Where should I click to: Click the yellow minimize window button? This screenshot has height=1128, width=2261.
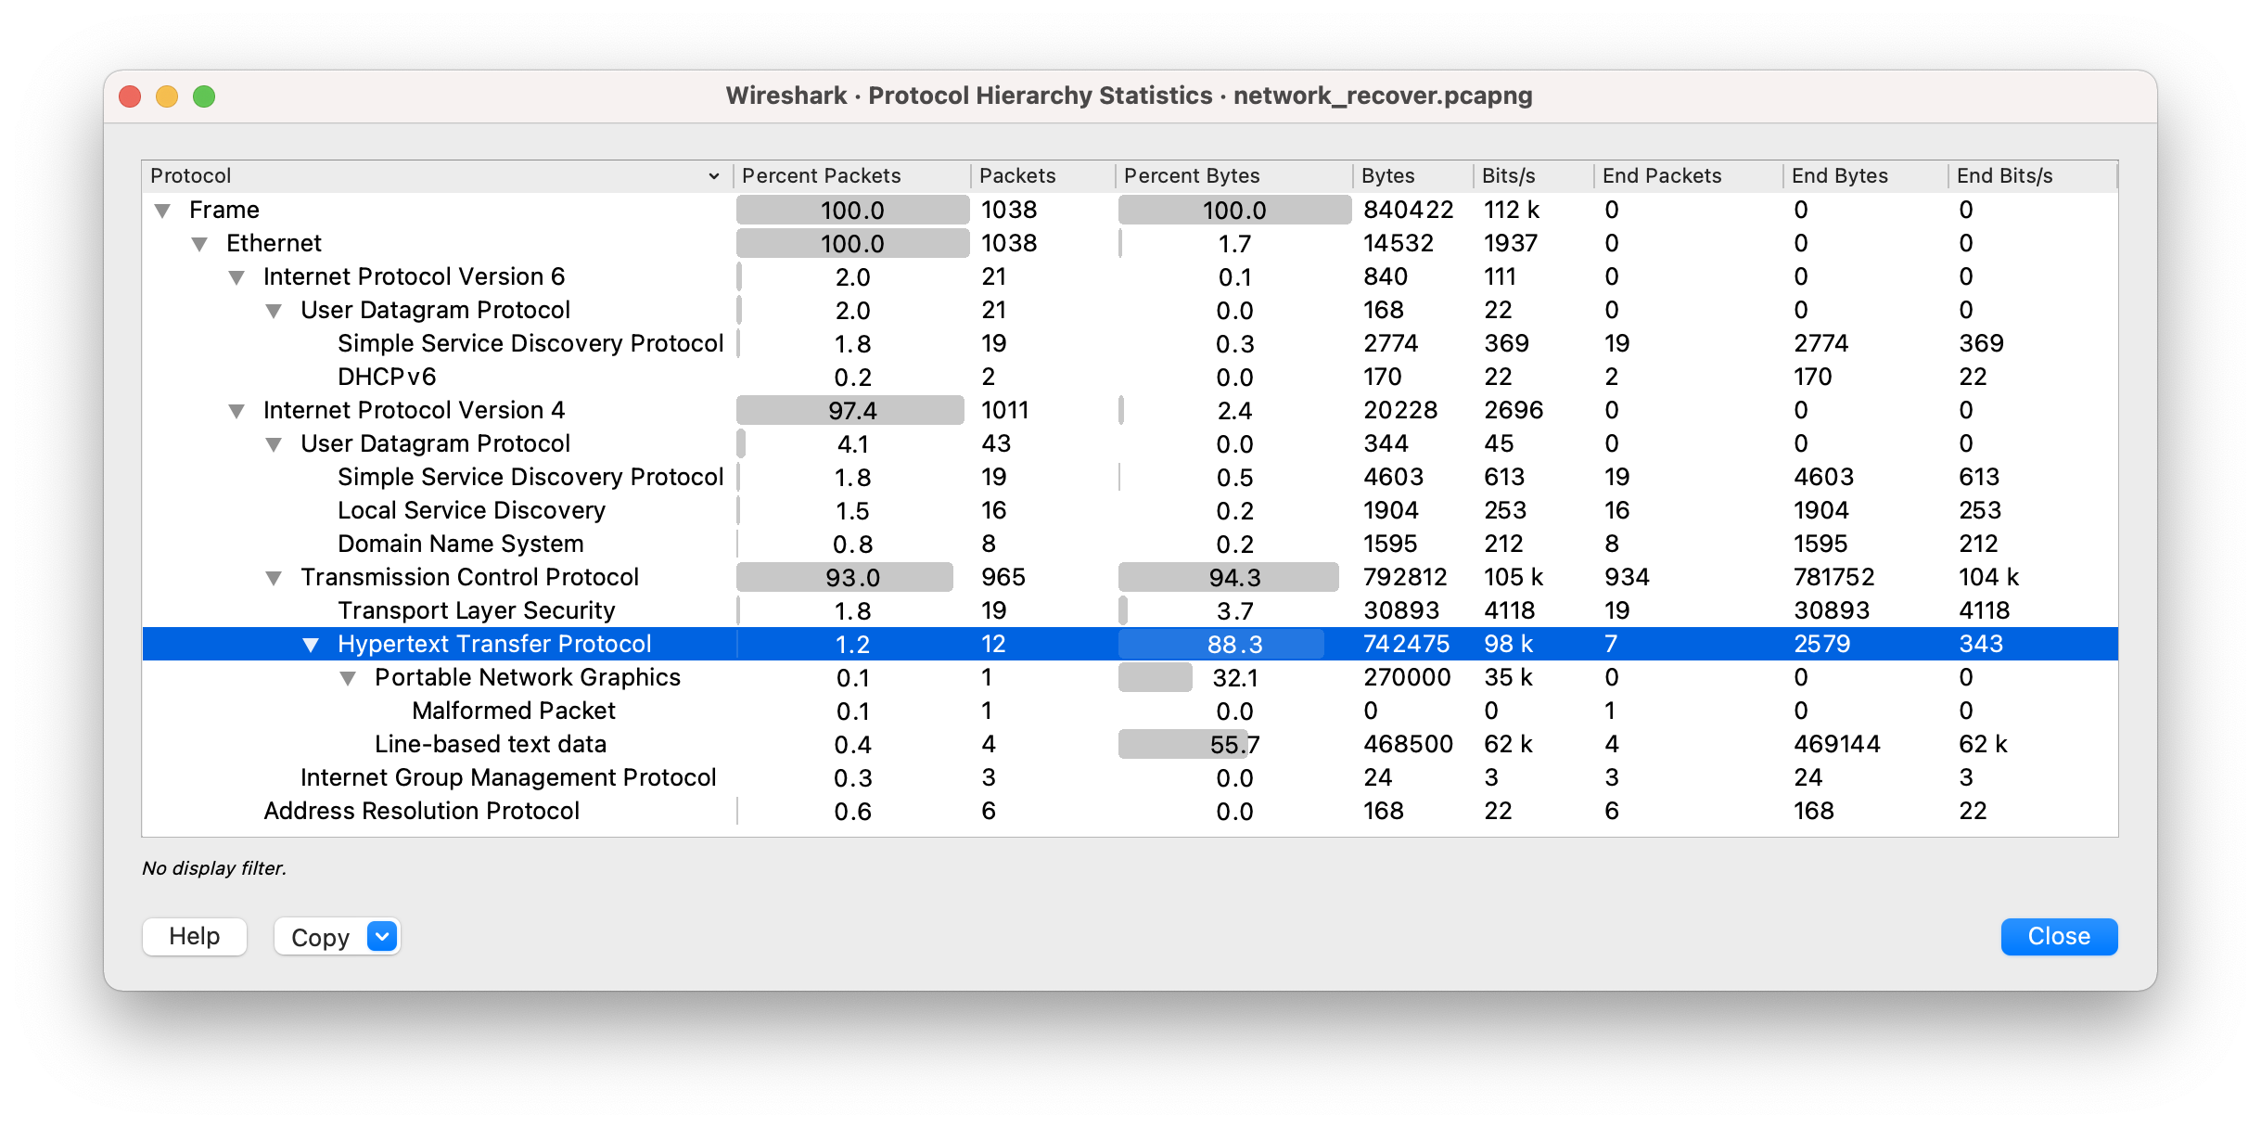coord(167,96)
